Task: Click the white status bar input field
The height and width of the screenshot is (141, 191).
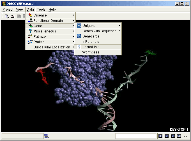Action: (x=135, y=136)
